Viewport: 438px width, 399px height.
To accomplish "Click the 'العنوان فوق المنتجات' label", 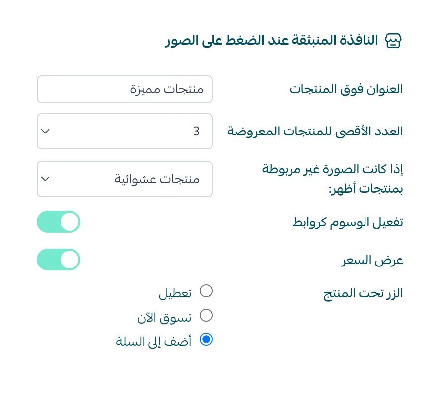I will point(346,89).
